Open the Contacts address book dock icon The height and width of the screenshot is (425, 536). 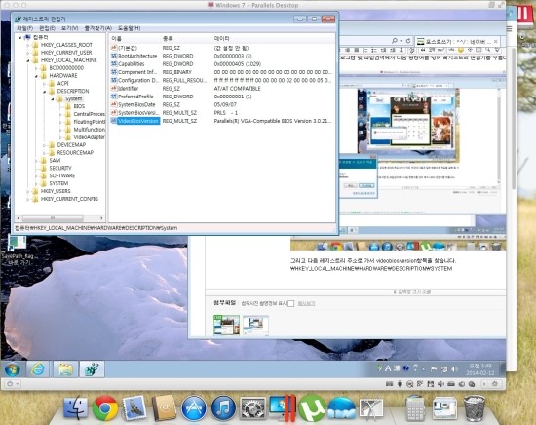coord(164,408)
